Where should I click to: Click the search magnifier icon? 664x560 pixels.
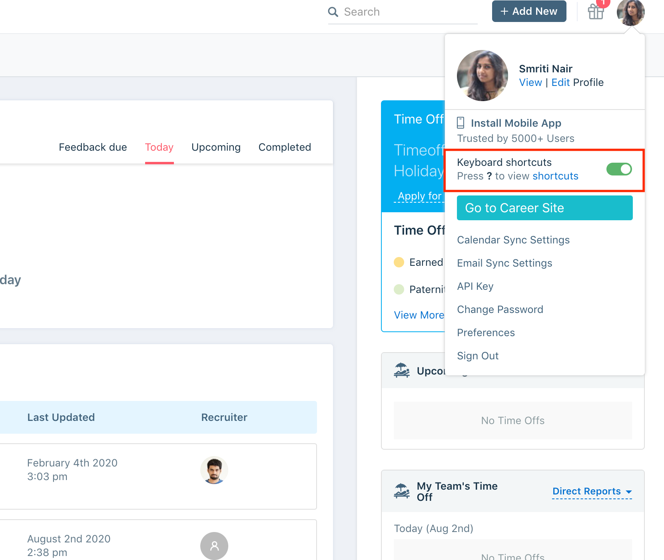pyautogui.click(x=333, y=12)
